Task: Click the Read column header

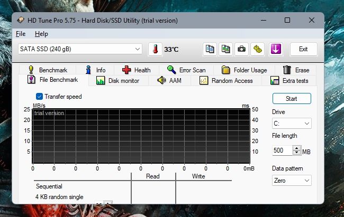Action: pos(153,176)
